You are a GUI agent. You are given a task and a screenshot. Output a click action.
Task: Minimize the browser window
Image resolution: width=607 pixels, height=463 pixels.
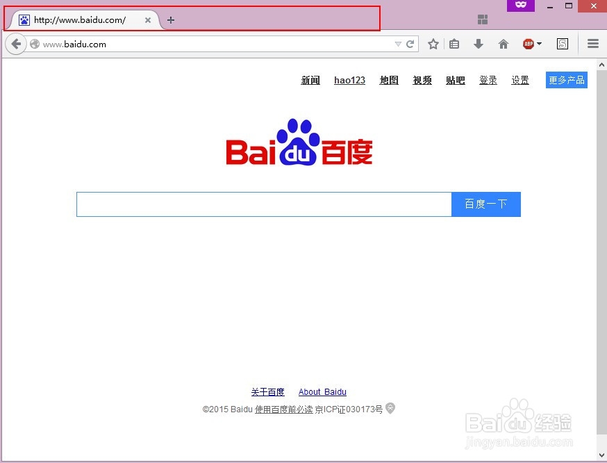pos(550,6)
